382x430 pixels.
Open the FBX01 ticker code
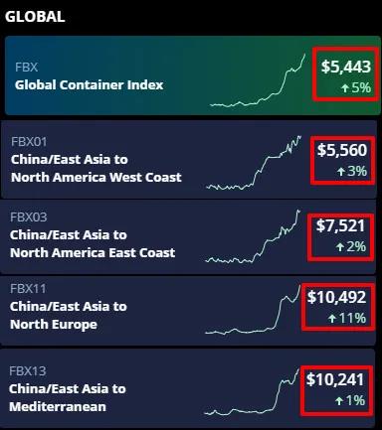[x=29, y=142]
